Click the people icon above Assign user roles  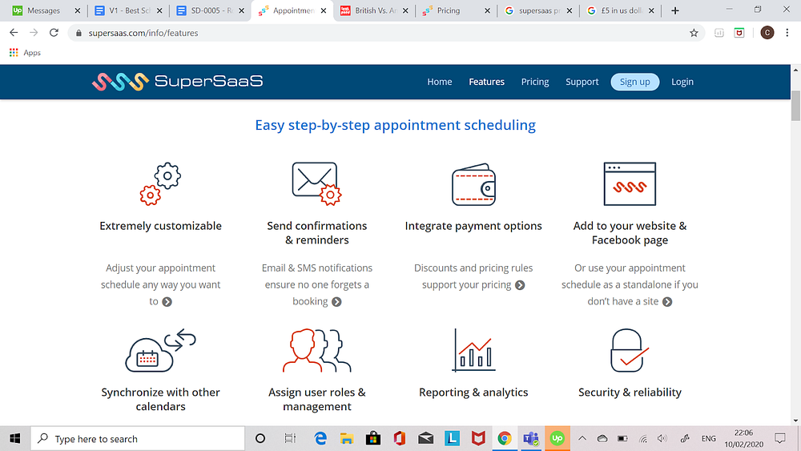click(x=316, y=350)
